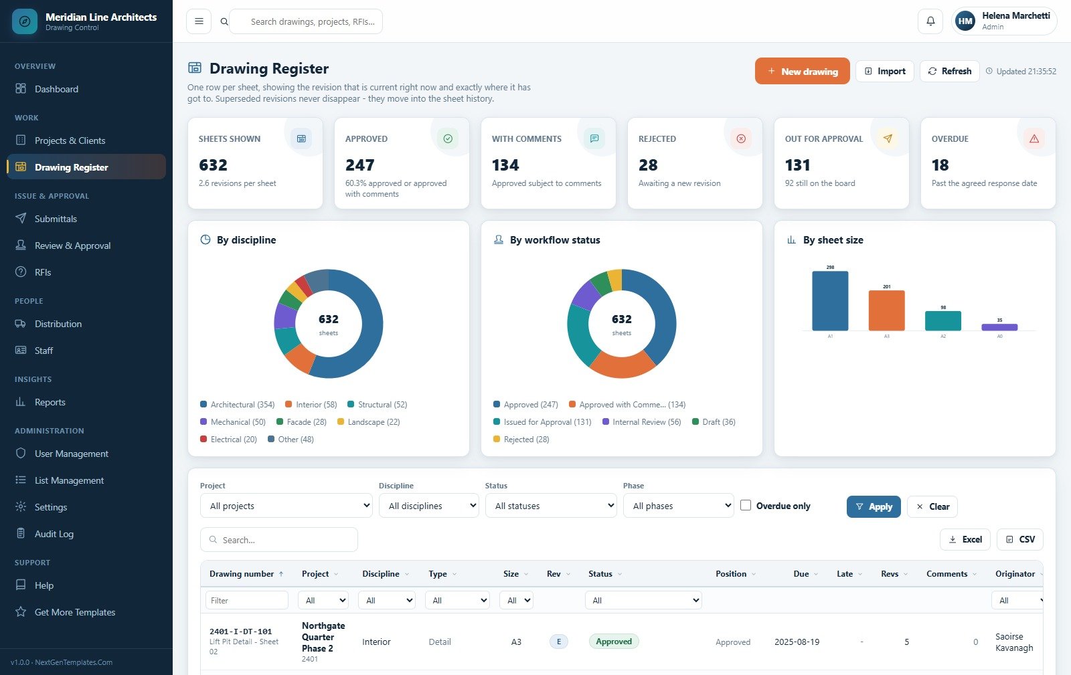Click the Get More Templates star icon
Screen dimensions: 1071x675
[21, 612]
